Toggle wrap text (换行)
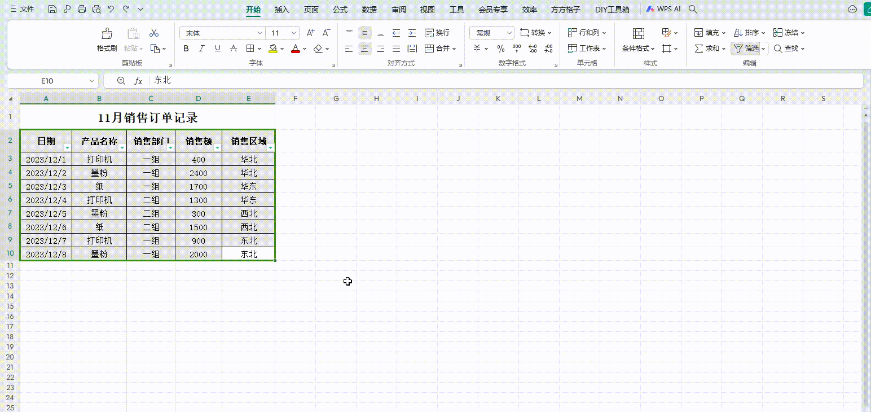Viewport: 871px width, 412px height. click(437, 33)
